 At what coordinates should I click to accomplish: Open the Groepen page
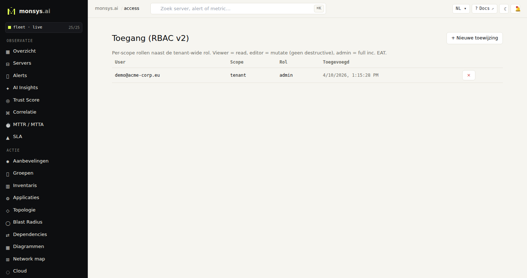point(44,173)
